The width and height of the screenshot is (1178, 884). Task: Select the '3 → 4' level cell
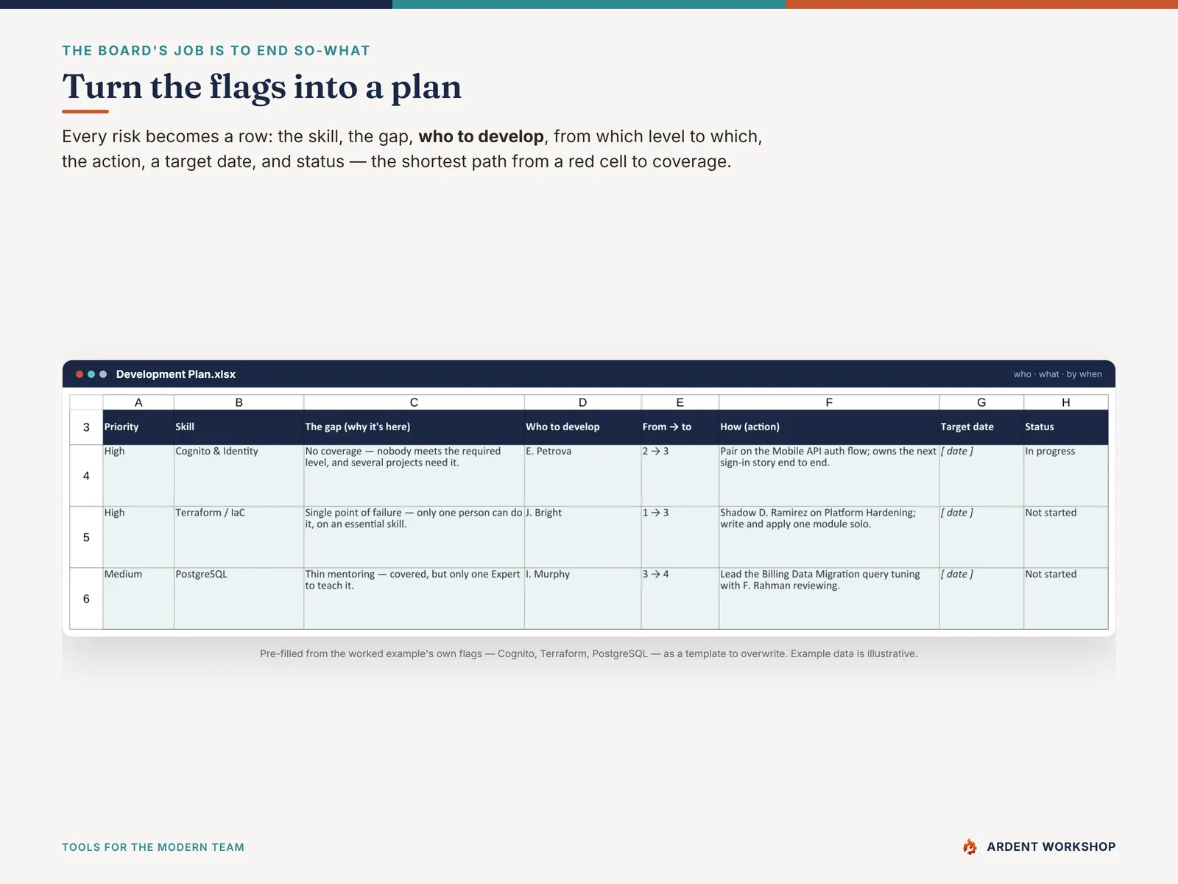(680, 599)
